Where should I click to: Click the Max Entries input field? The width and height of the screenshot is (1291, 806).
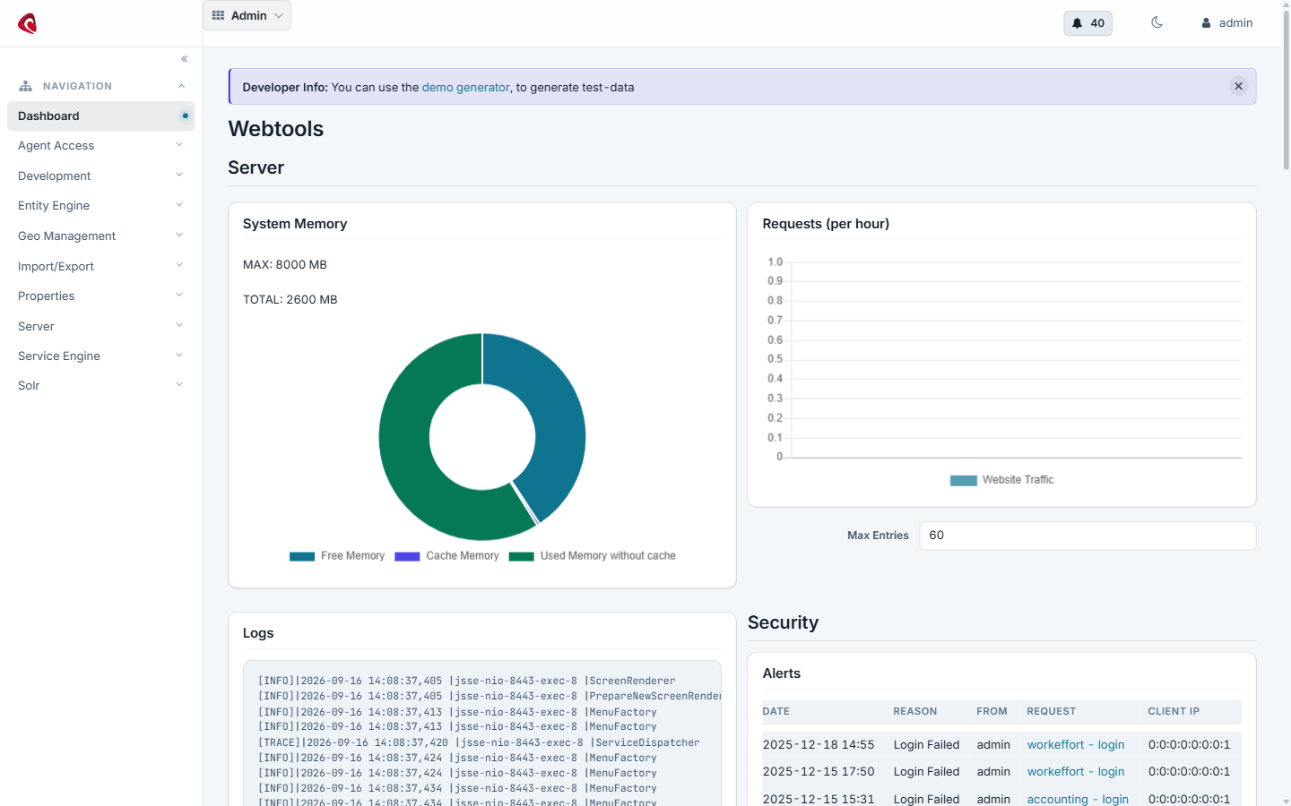[x=1087, y=536]
